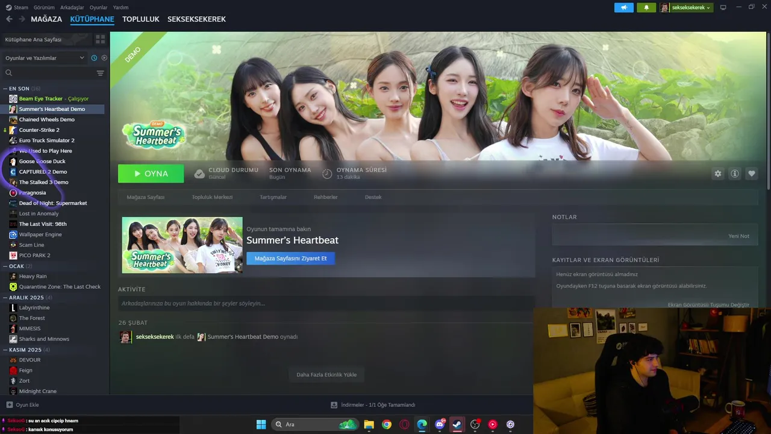Open YouTube Music taskbar icon
771x434 pixels.
(493, 424)
